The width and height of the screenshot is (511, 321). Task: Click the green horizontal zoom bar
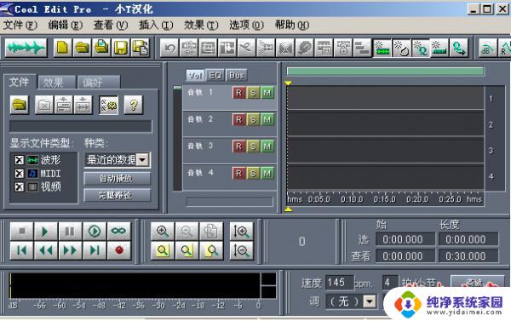click(x=385, y=72)
